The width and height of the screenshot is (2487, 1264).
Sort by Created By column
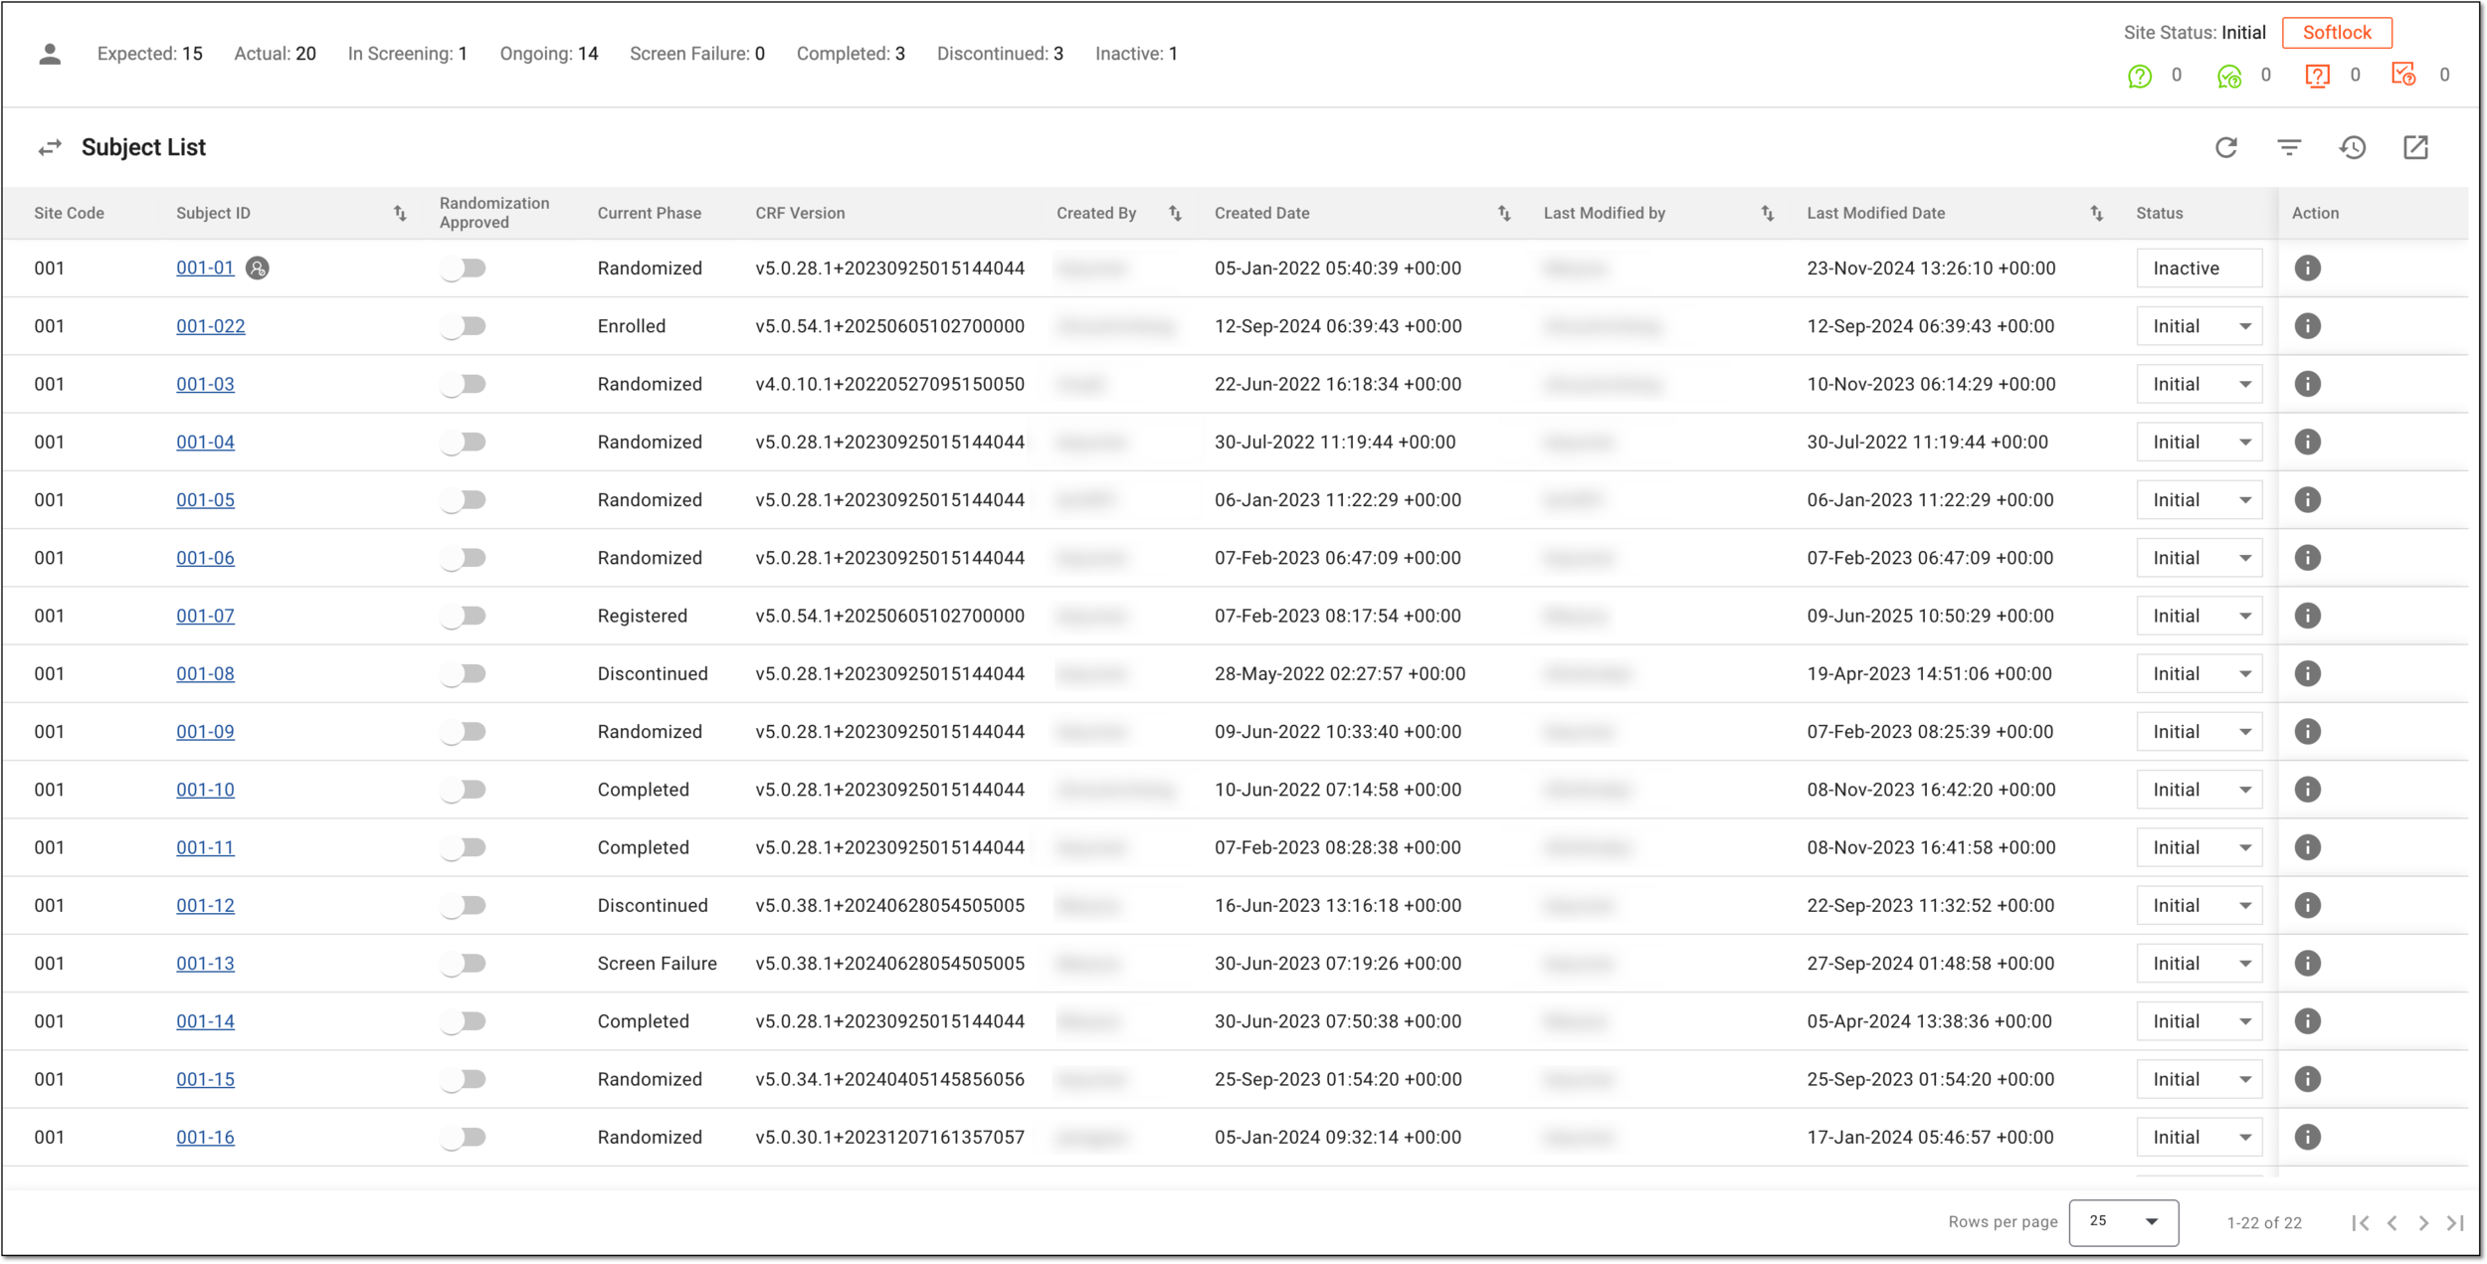[1175, 213]
